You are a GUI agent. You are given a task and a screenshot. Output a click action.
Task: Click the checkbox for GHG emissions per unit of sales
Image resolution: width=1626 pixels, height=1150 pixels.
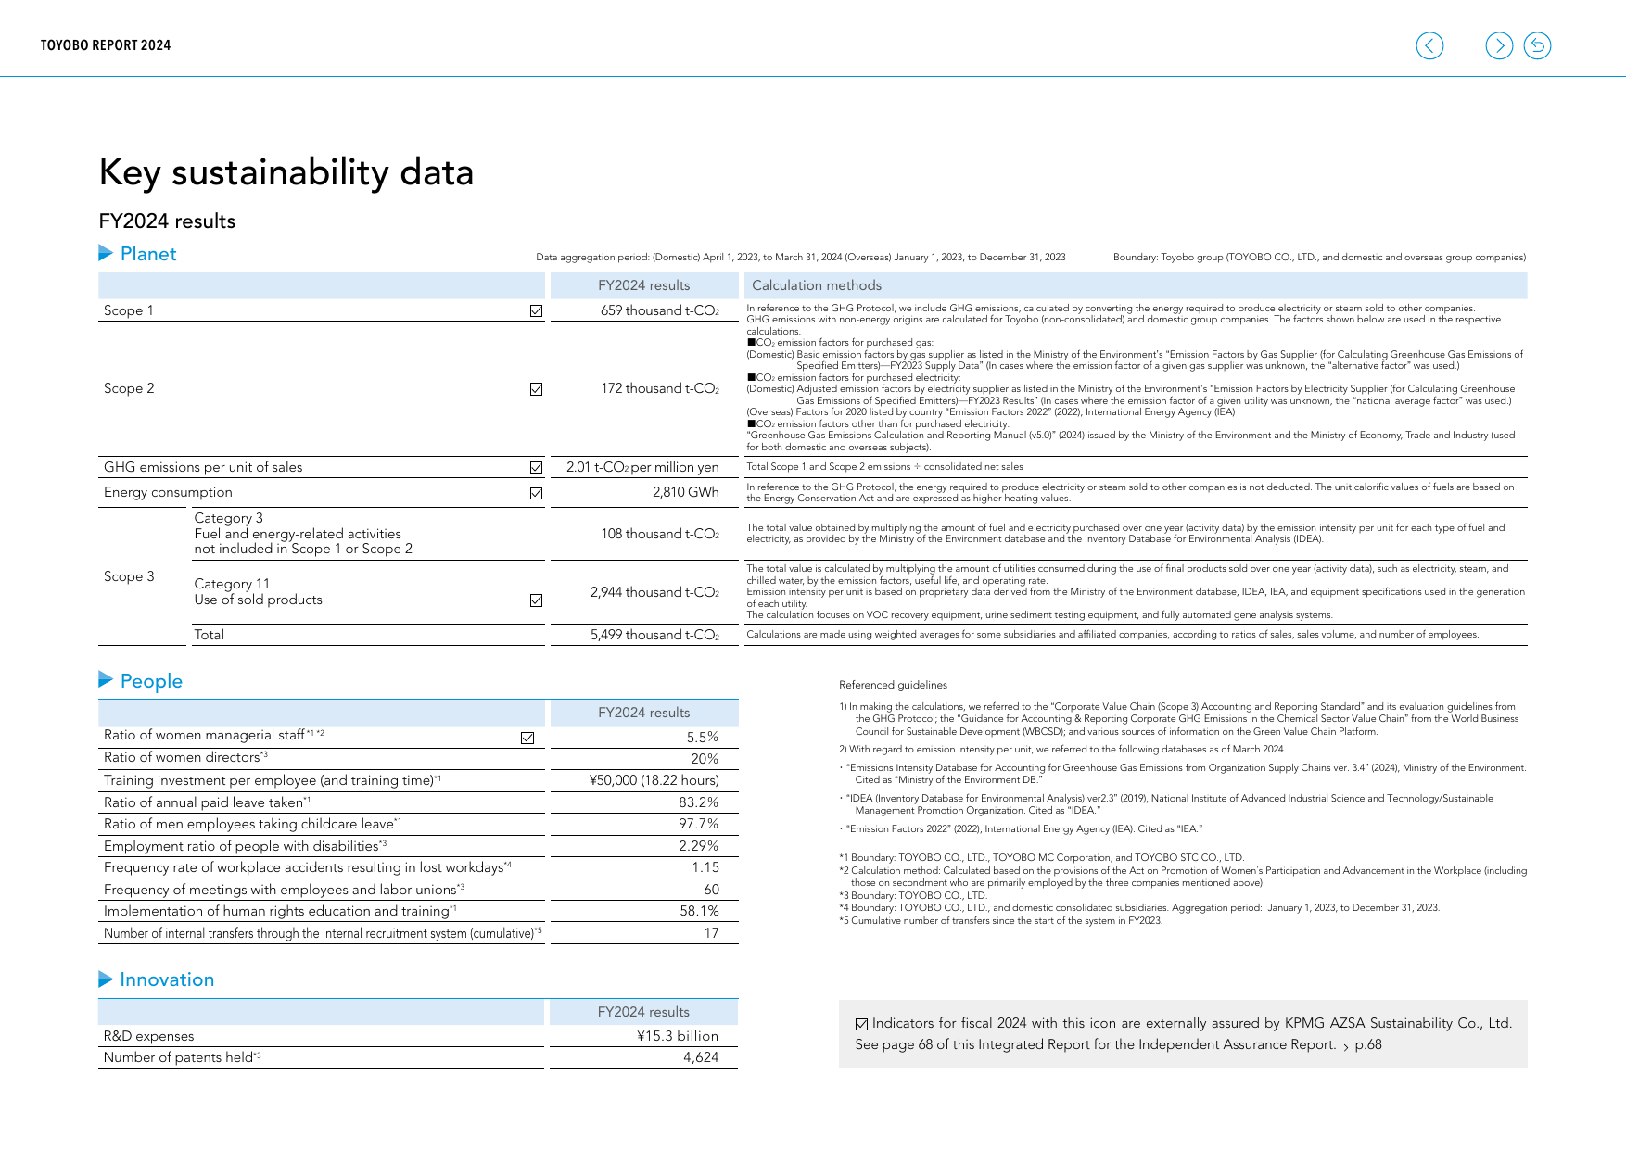coord(536,468)
